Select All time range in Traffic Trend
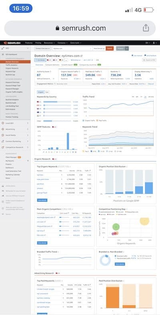Viewport: 160px width, 315px height. pyautogui.click(x=151, y=97)
